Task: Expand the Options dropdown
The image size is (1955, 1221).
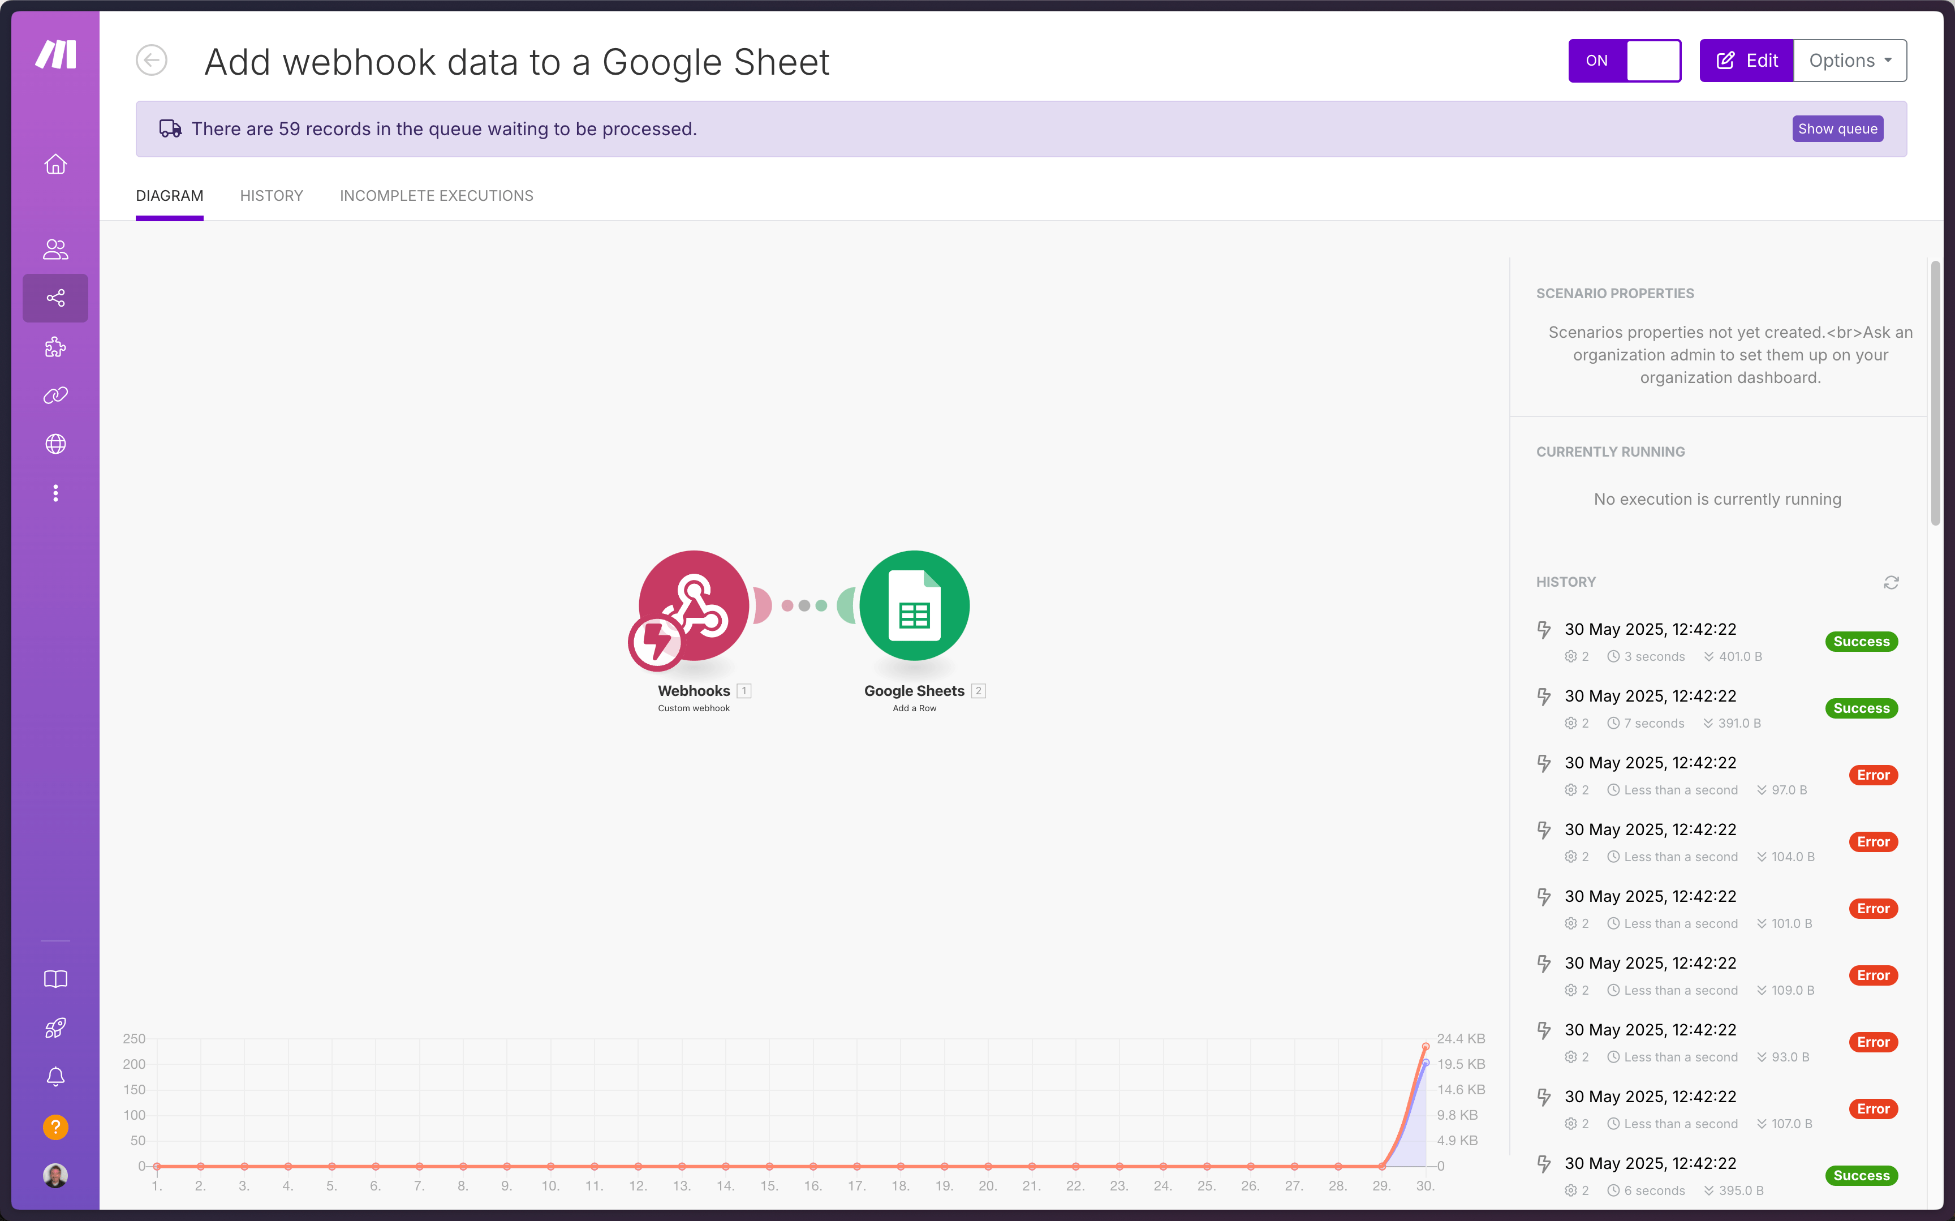Action: (1849, 61)
